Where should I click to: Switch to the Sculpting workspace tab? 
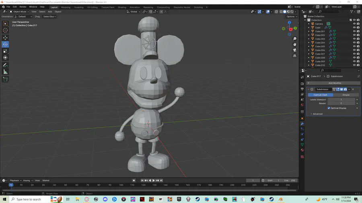pyautogui.click(x=79, y=7)
